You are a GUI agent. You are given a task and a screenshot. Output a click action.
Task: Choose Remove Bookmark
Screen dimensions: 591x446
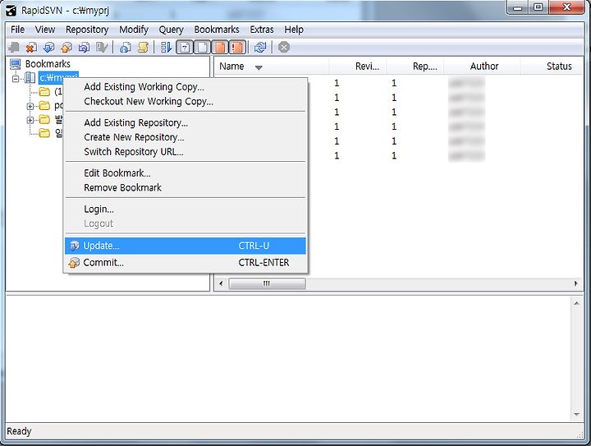point(185,187)
